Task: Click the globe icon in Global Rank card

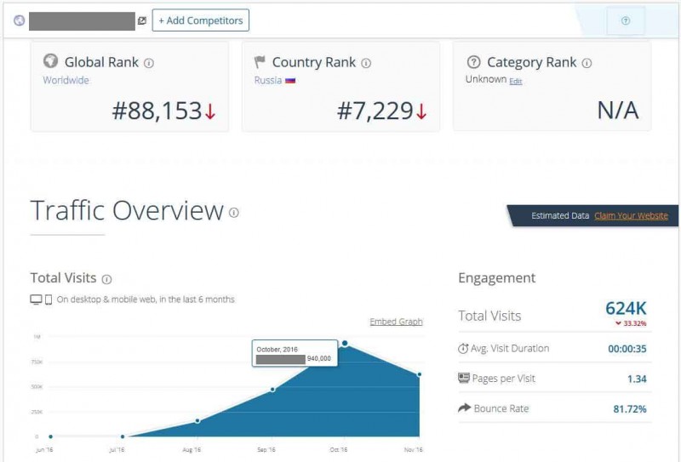Action: tap(50, 62)
